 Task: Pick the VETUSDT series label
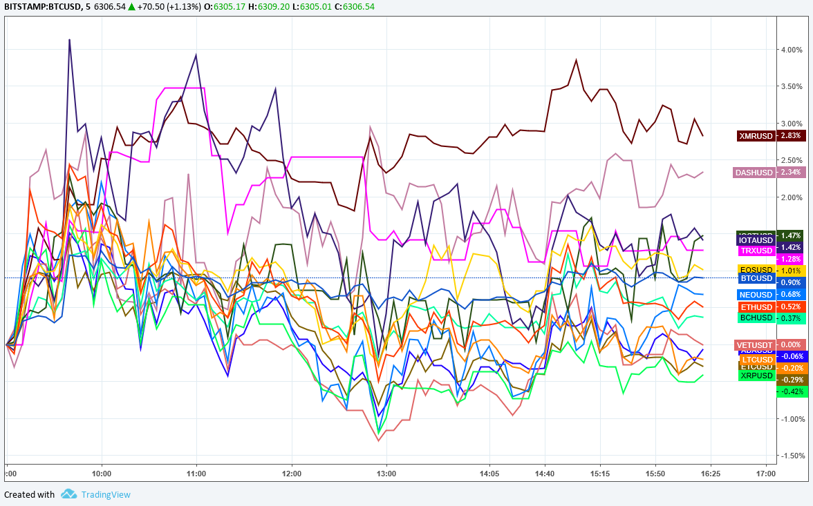click(755, 345)
